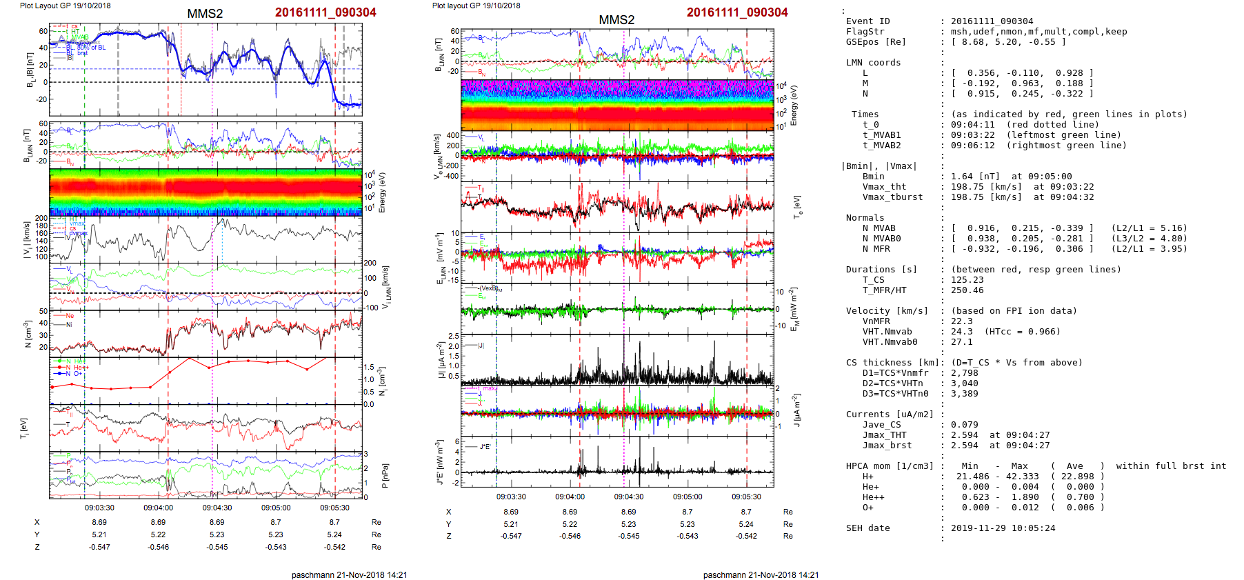This screenshot has height=580, width=1244.
Task: Click the top B_L |B| panel on left plot
Action: pos(205,70)
